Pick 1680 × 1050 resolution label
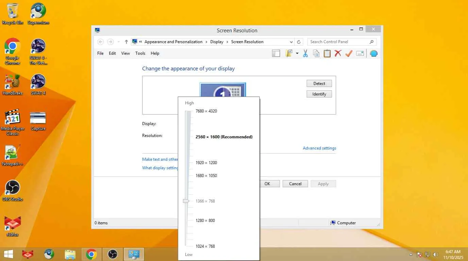Screen dimensions: 468x261 pyautogui.click(x=206, y=176)
